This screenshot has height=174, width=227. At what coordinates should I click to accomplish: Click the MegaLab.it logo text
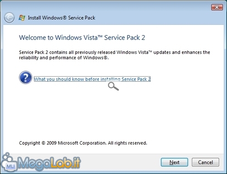click(49, 163)
